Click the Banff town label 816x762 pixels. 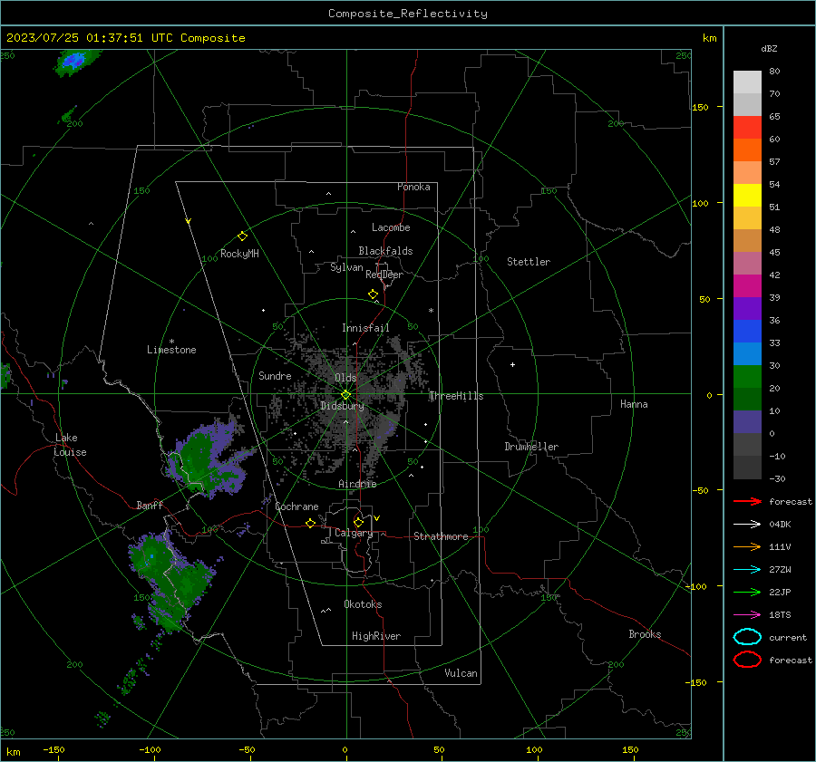150,505
